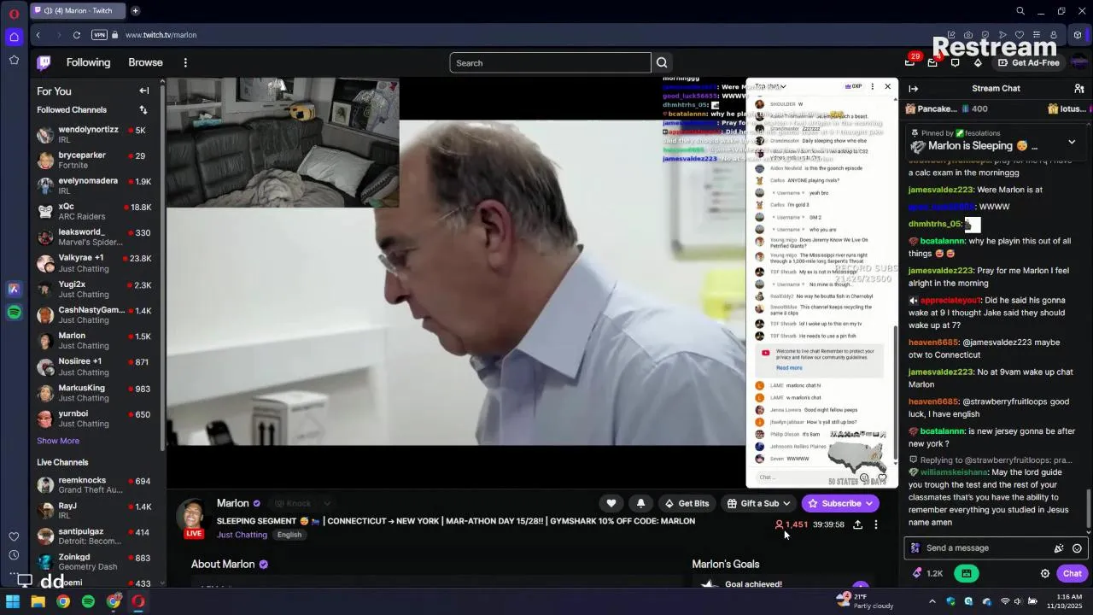The image size is (1093, 615).
Task: Reload the page in Opera
Action: coord(77,35)
